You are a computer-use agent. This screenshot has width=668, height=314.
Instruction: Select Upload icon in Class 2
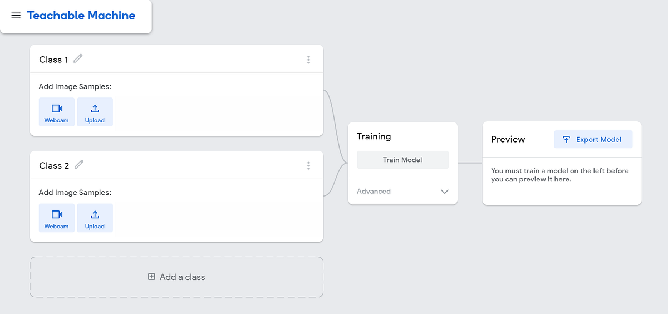[95, 214]
